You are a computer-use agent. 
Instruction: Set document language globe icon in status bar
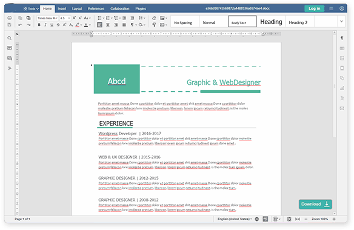coord(256,219)
